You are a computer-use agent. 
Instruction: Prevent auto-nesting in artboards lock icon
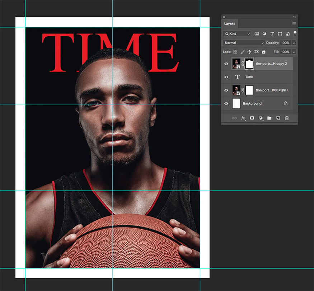(x=256, y=52)
